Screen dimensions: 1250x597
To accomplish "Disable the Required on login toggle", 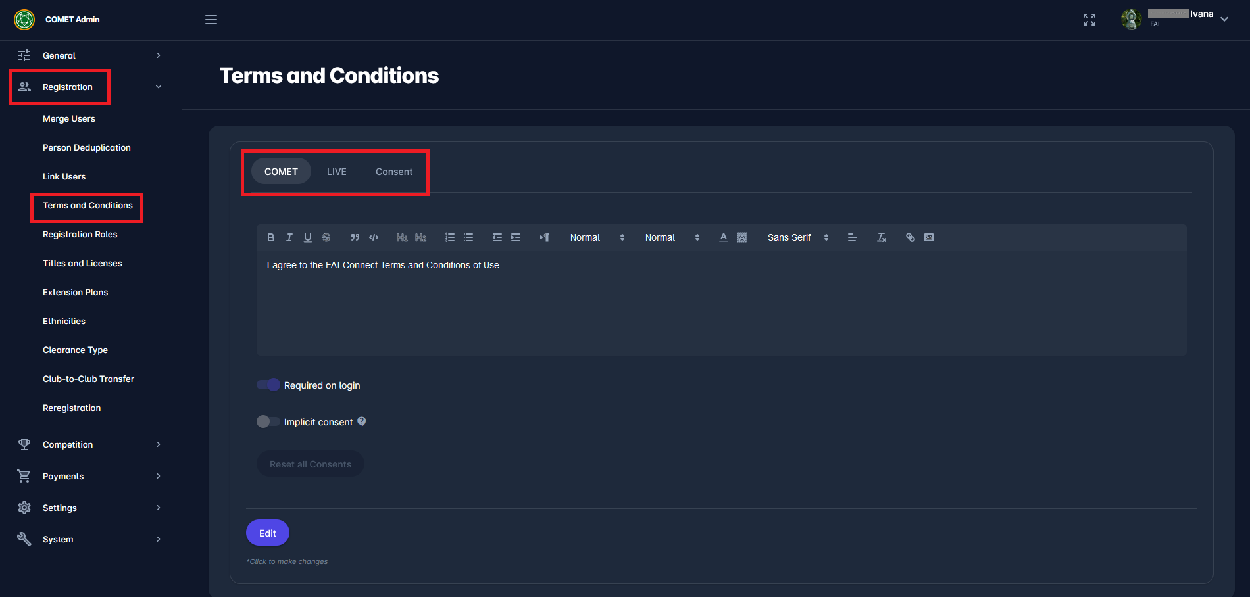I will [x=267, y=385].
